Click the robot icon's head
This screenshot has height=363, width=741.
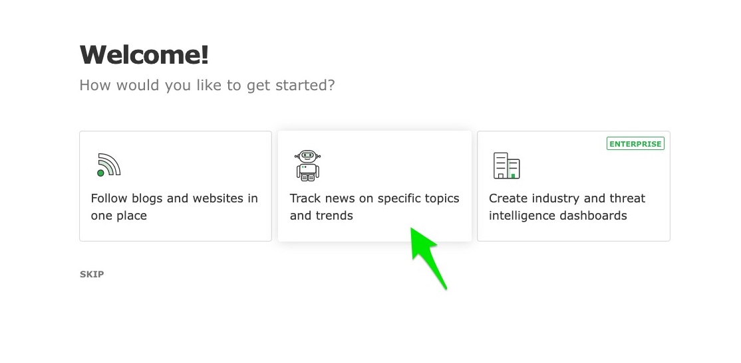tap(307, 157)
